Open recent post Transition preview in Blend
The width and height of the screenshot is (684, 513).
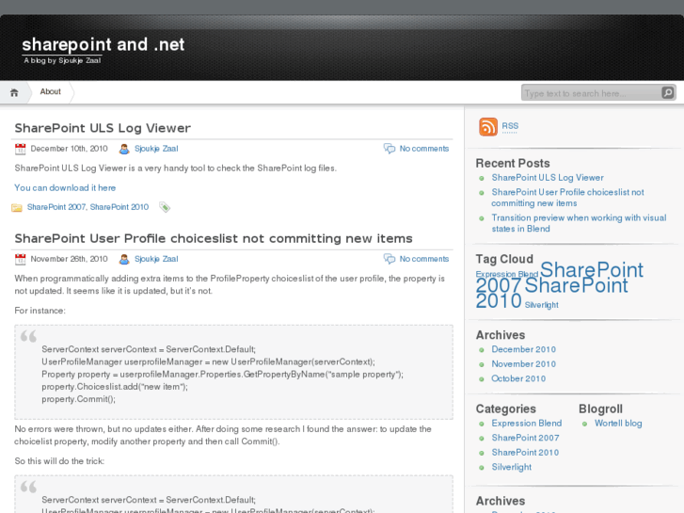pyautogui.click(x=579, y=223)
